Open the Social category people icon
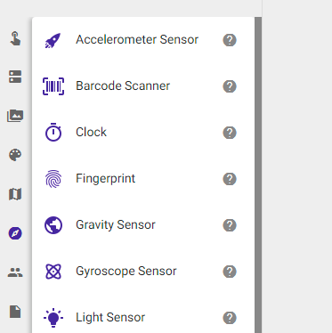Image resolution: width=332 pixels, height=333 pixels. tap(15, 272)
